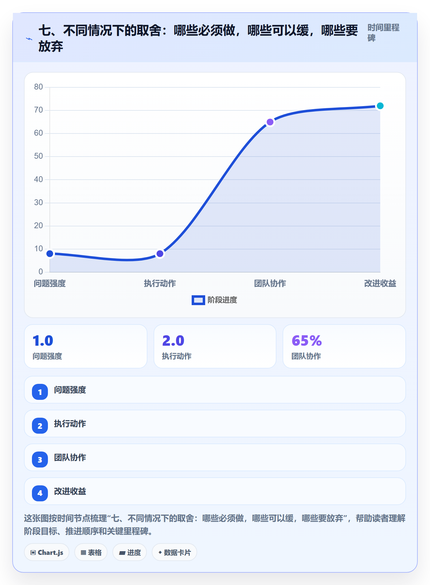Click the 团队协作 text in list row 3
The image size is (430, 585).
point(70,458)
